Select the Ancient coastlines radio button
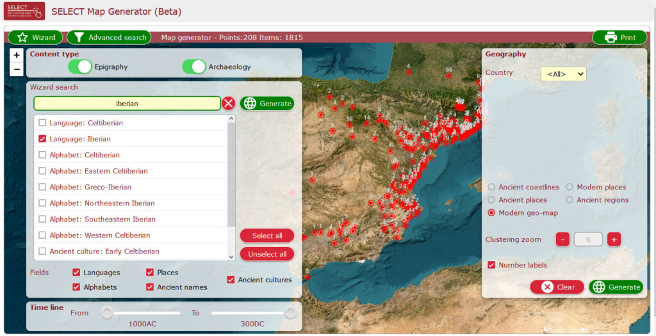656x336 pixels. coord(491,188)
